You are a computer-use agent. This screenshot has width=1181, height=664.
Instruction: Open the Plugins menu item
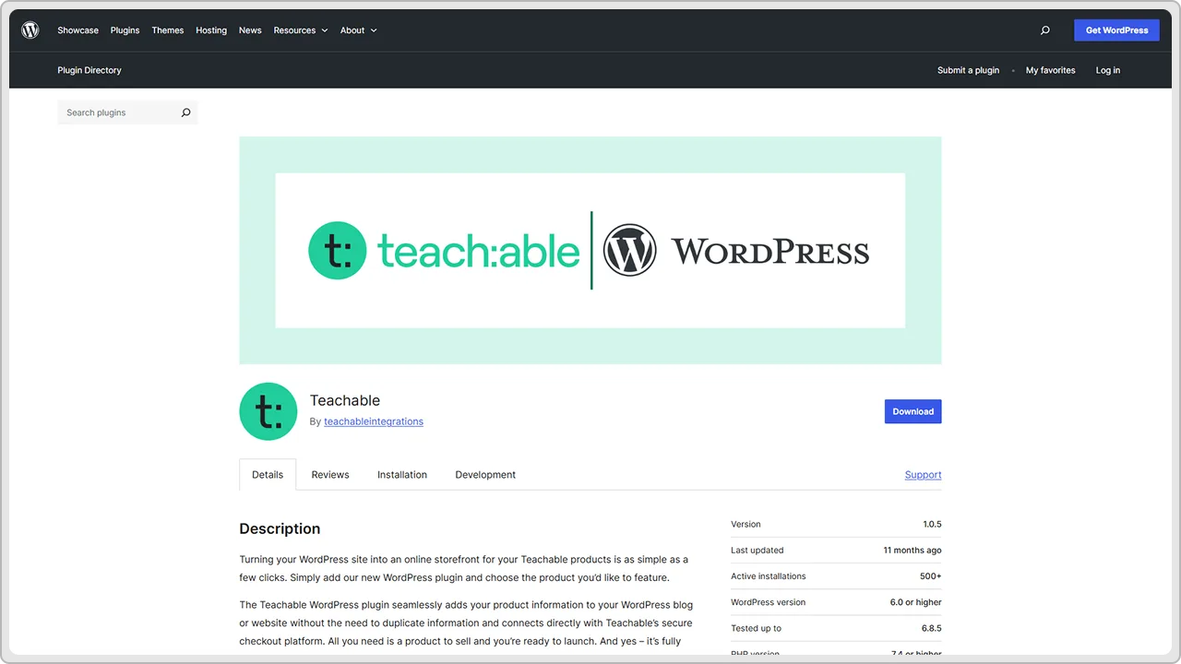[x=125, y=30]
